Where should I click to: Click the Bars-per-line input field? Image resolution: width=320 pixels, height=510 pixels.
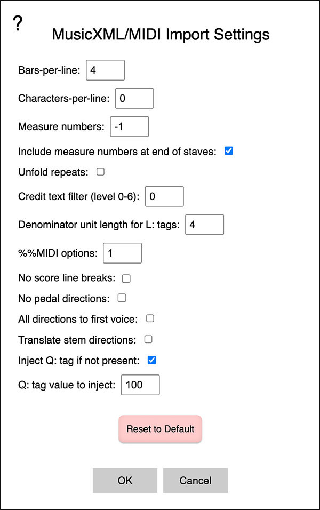[105, 70]
